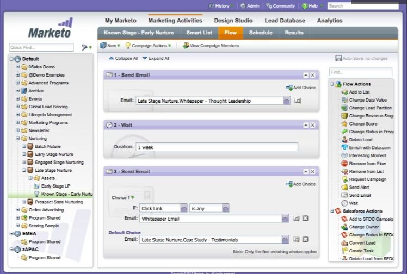Screen dimensions: 407x274
Task: Go to the Design Studio section
Action: click(x=233, y=21)
